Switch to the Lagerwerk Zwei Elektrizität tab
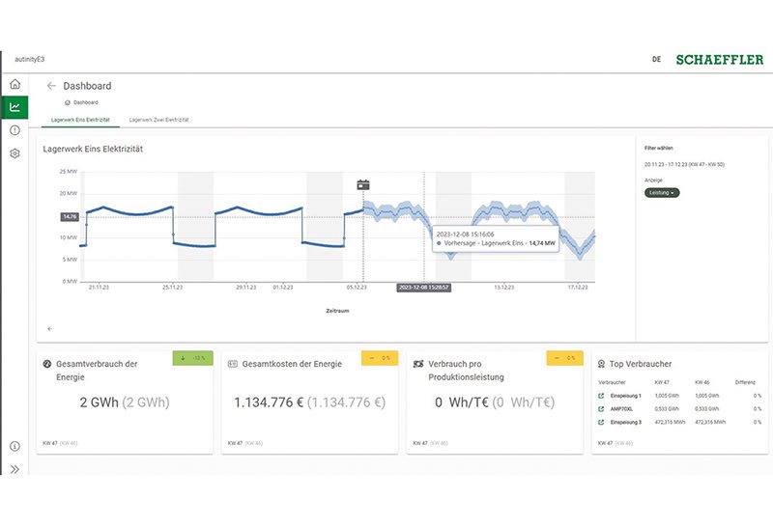773x526 pixels. 158,121
